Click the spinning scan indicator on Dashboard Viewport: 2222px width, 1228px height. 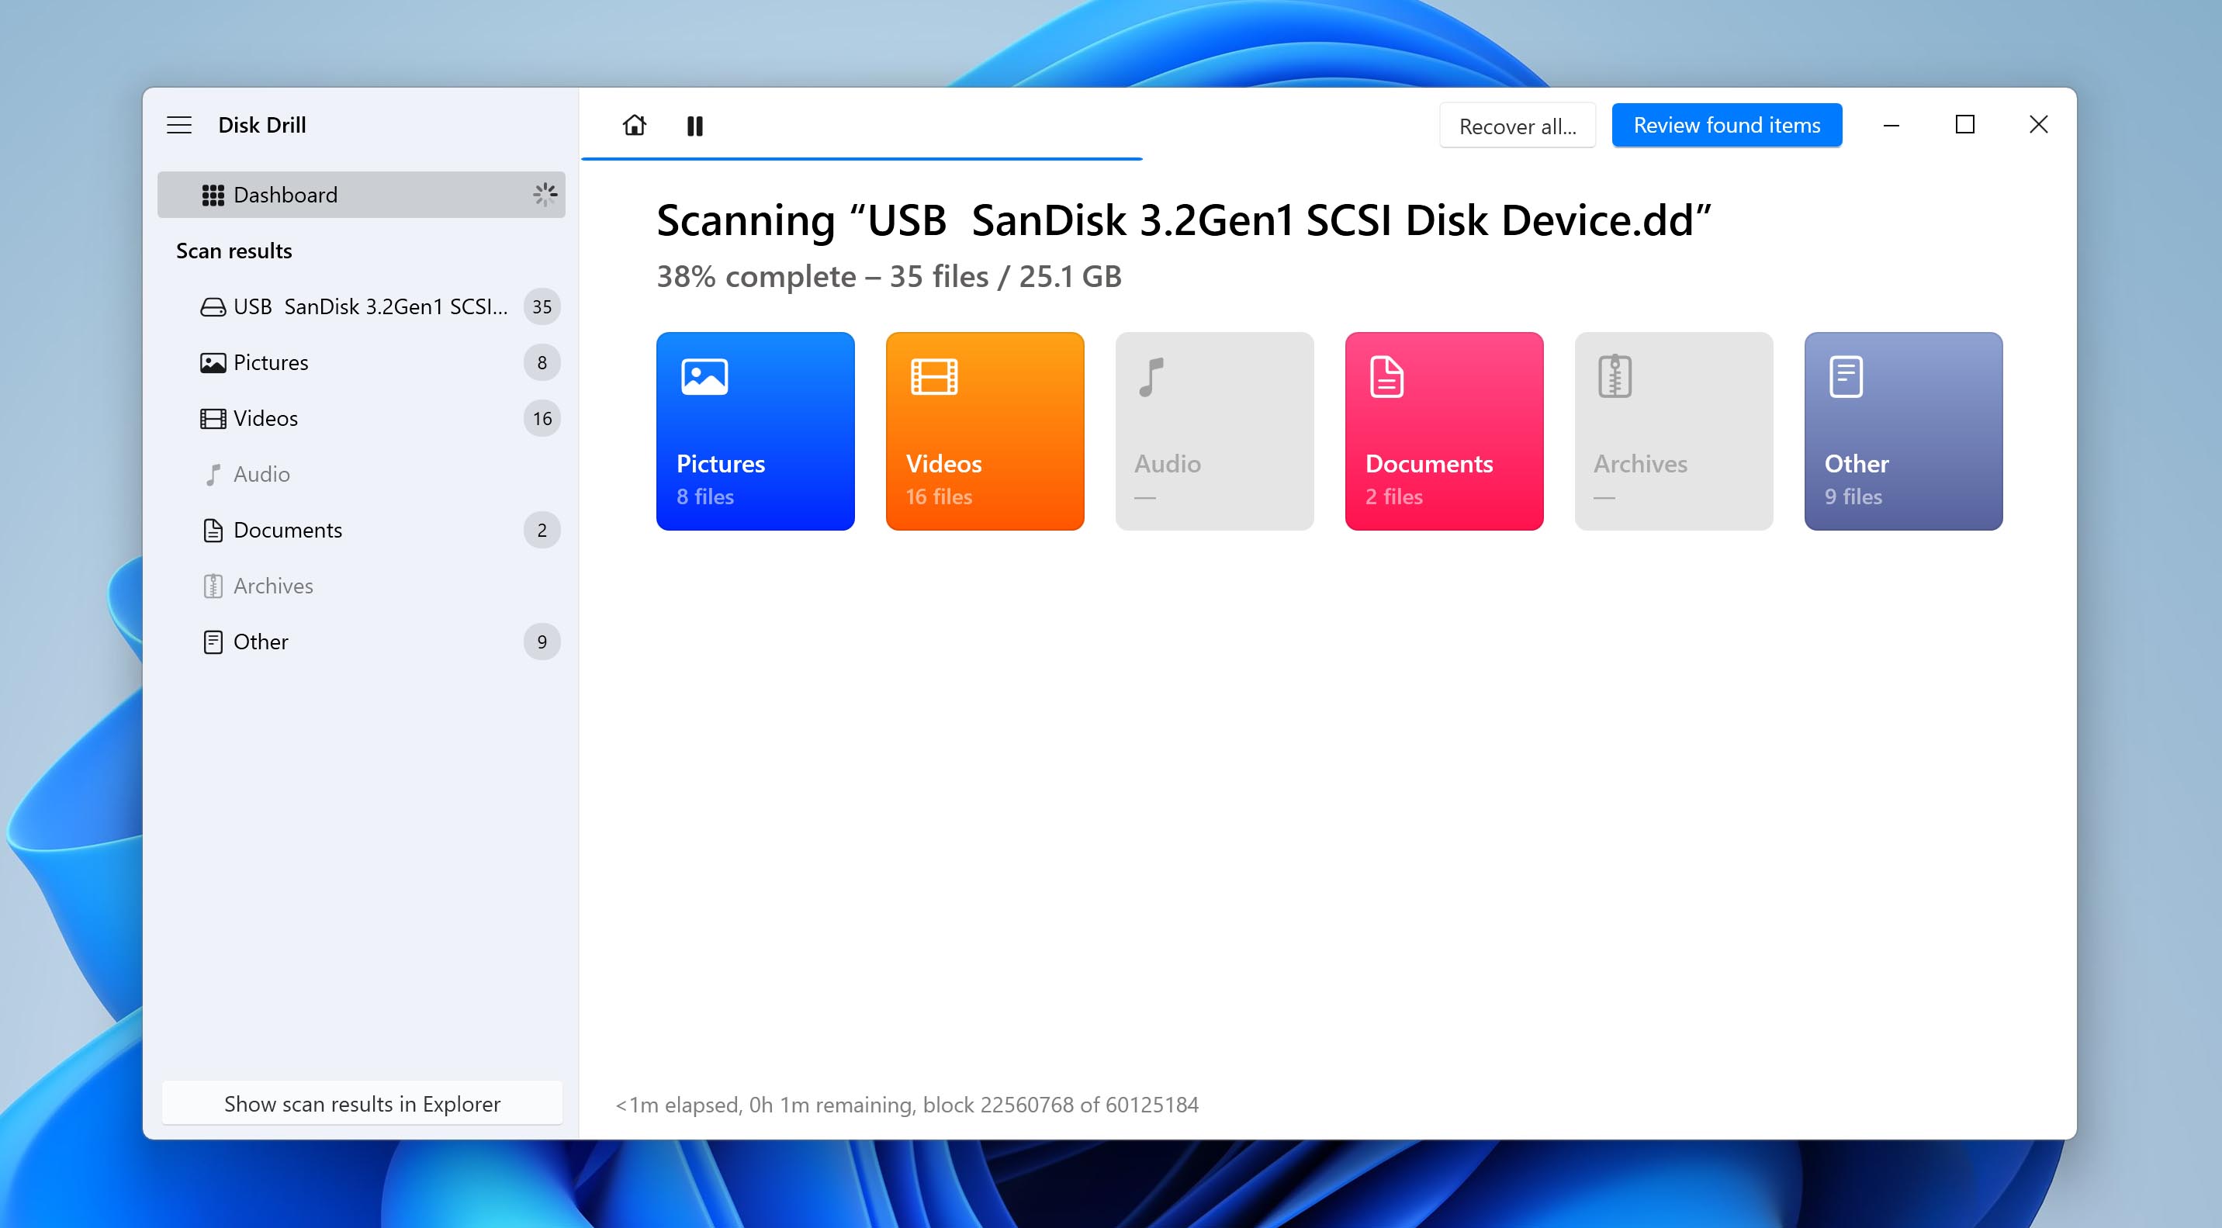point(545,195)
